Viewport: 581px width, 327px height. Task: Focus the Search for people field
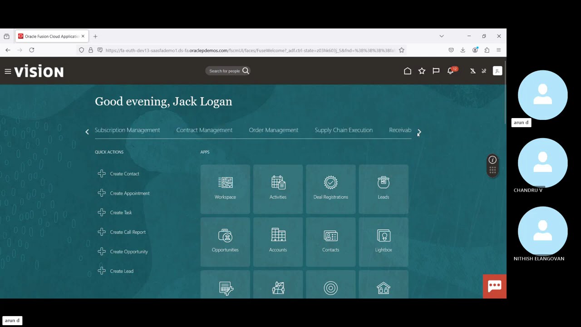[x=225, y=71]
